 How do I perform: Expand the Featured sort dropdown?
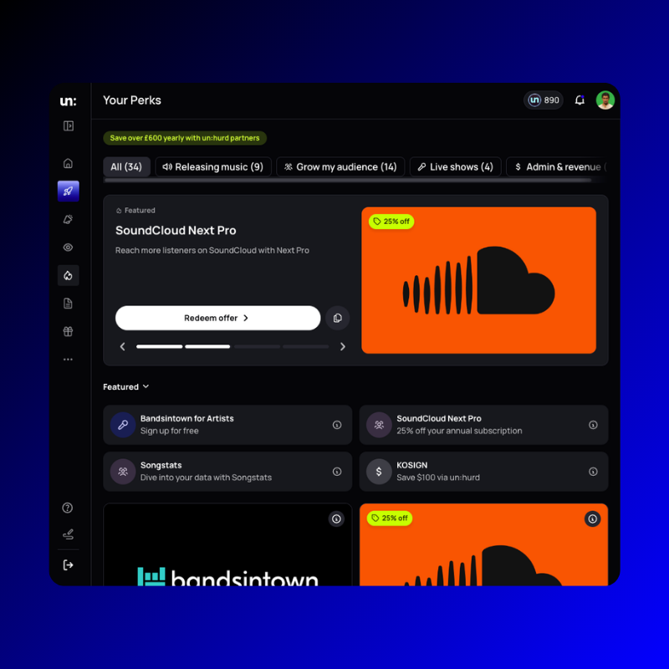tap(126, 387)
